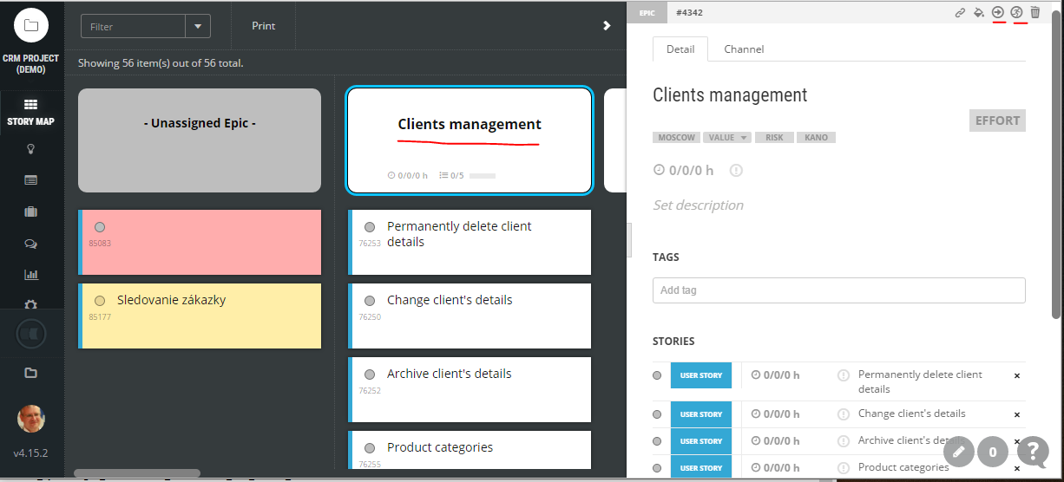Click exclamation icon for Product categories story
1064x482 pixels.
844,468
